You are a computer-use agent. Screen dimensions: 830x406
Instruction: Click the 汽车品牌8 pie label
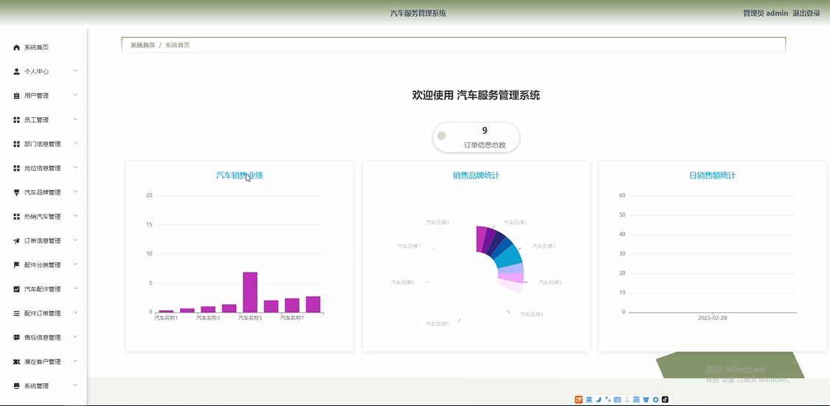[x=438, y=223]
